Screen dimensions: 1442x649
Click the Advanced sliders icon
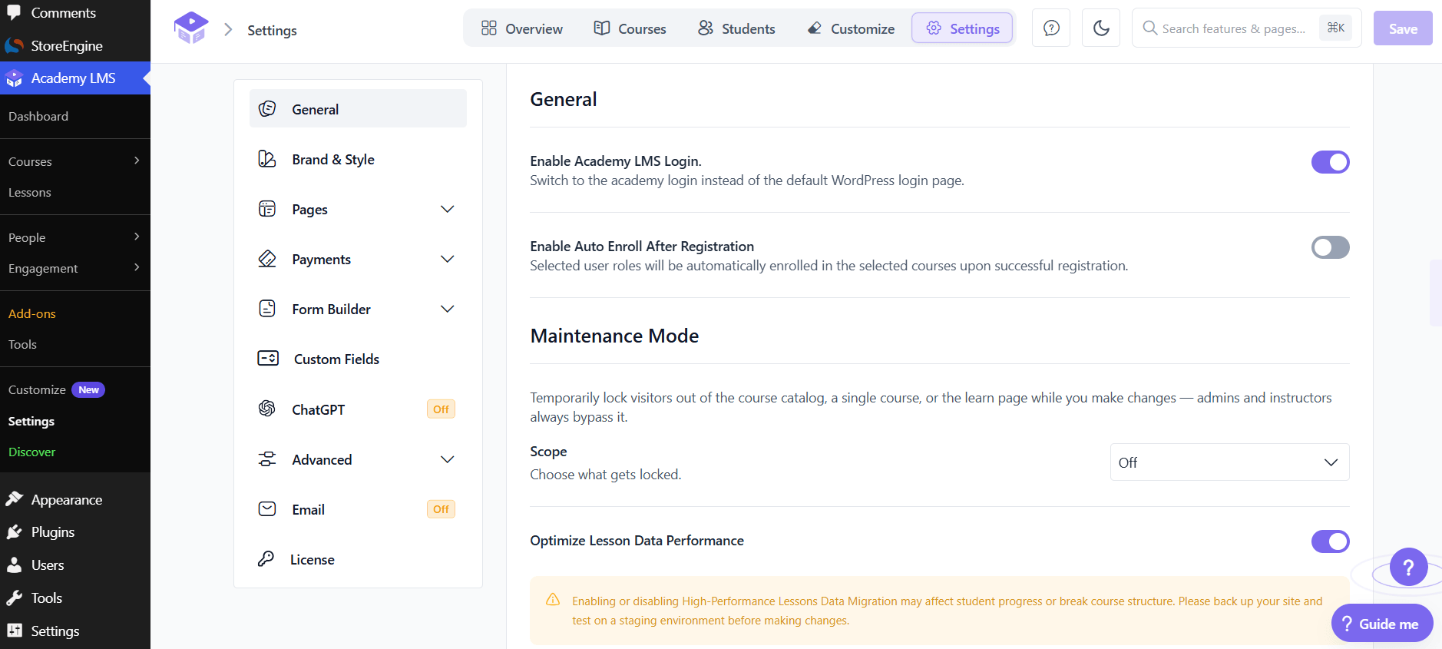point(267,459)
